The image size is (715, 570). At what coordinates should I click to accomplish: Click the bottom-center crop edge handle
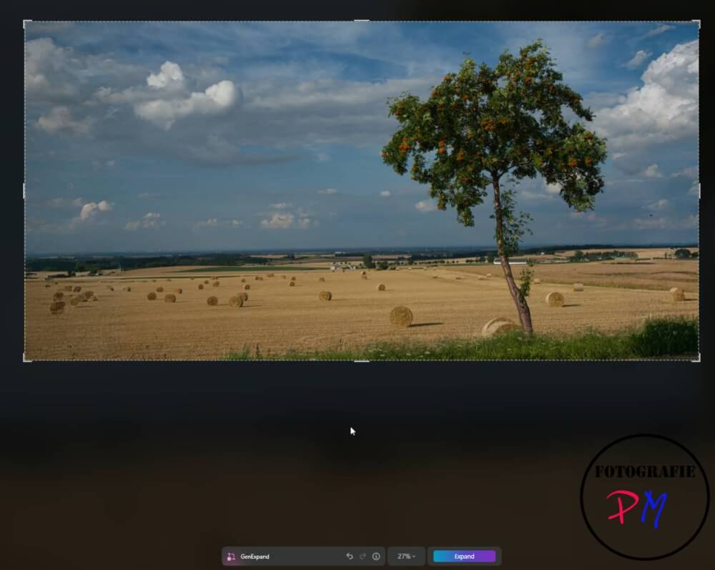[x=362, y=361]
